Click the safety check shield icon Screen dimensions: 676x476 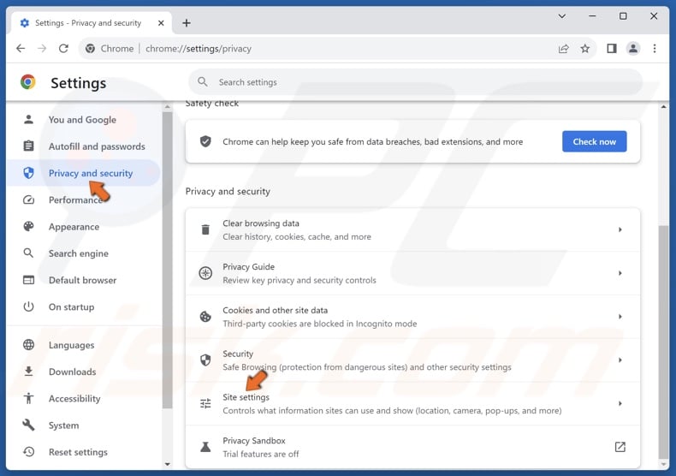click(205, 141)
